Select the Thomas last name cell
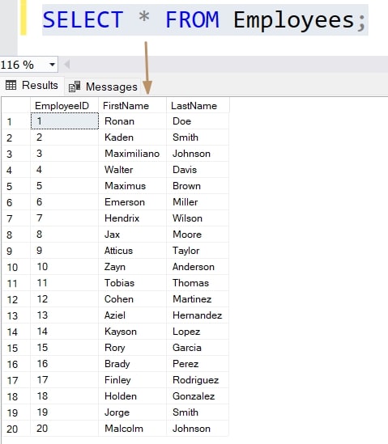The width and height of the screenshot is (388, 444). click(198, 282)
